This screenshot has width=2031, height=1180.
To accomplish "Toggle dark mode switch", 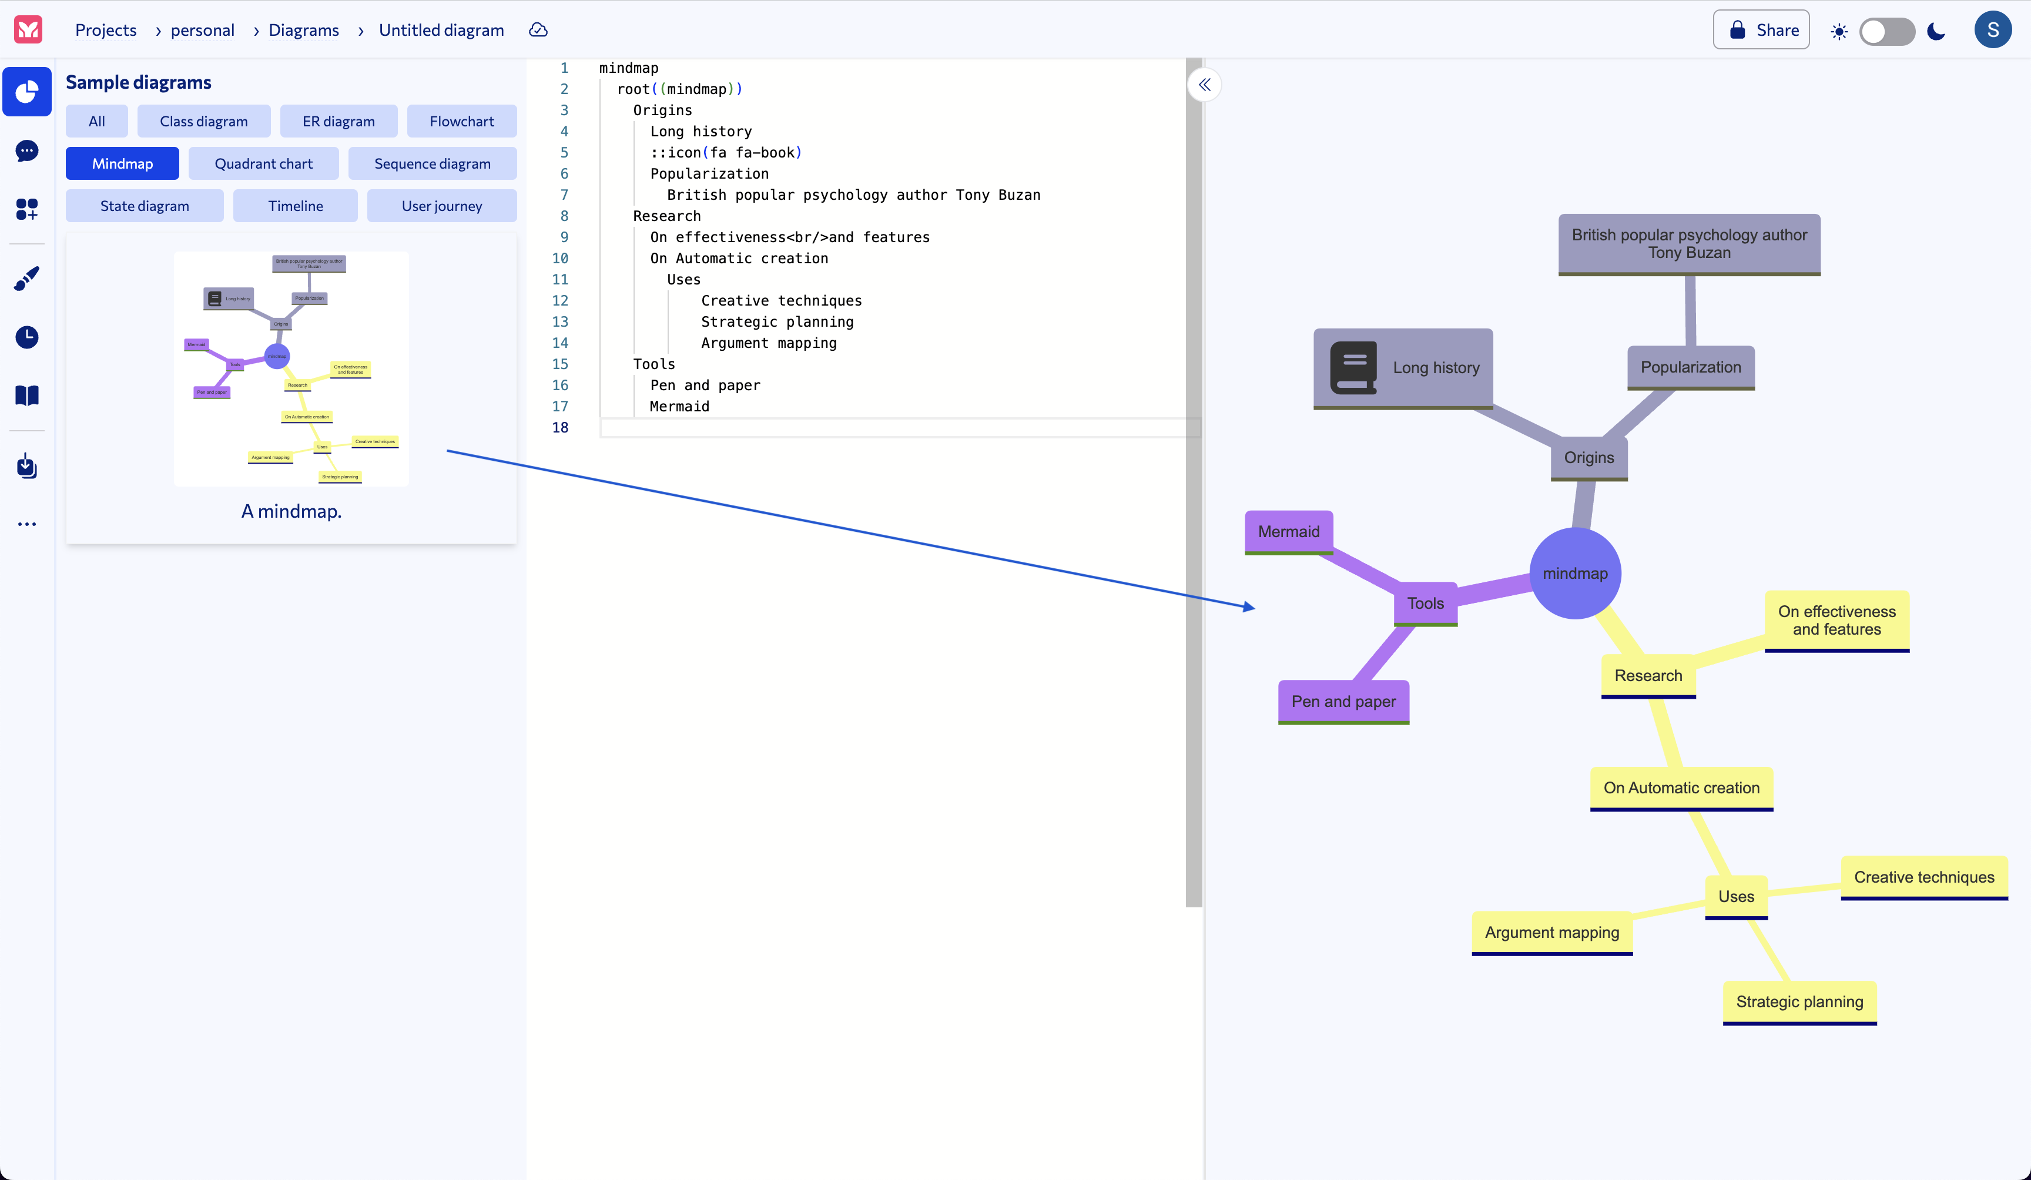I will point(1888,31).
